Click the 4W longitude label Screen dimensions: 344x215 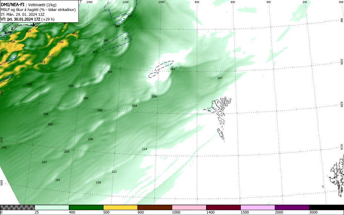coord(269,2)
